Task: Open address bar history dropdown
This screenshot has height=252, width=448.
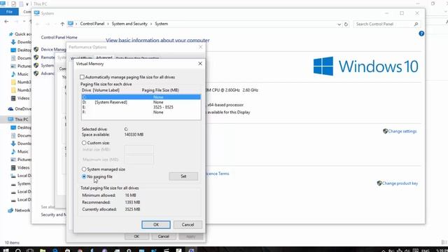Action: click(x=339, y=24)
